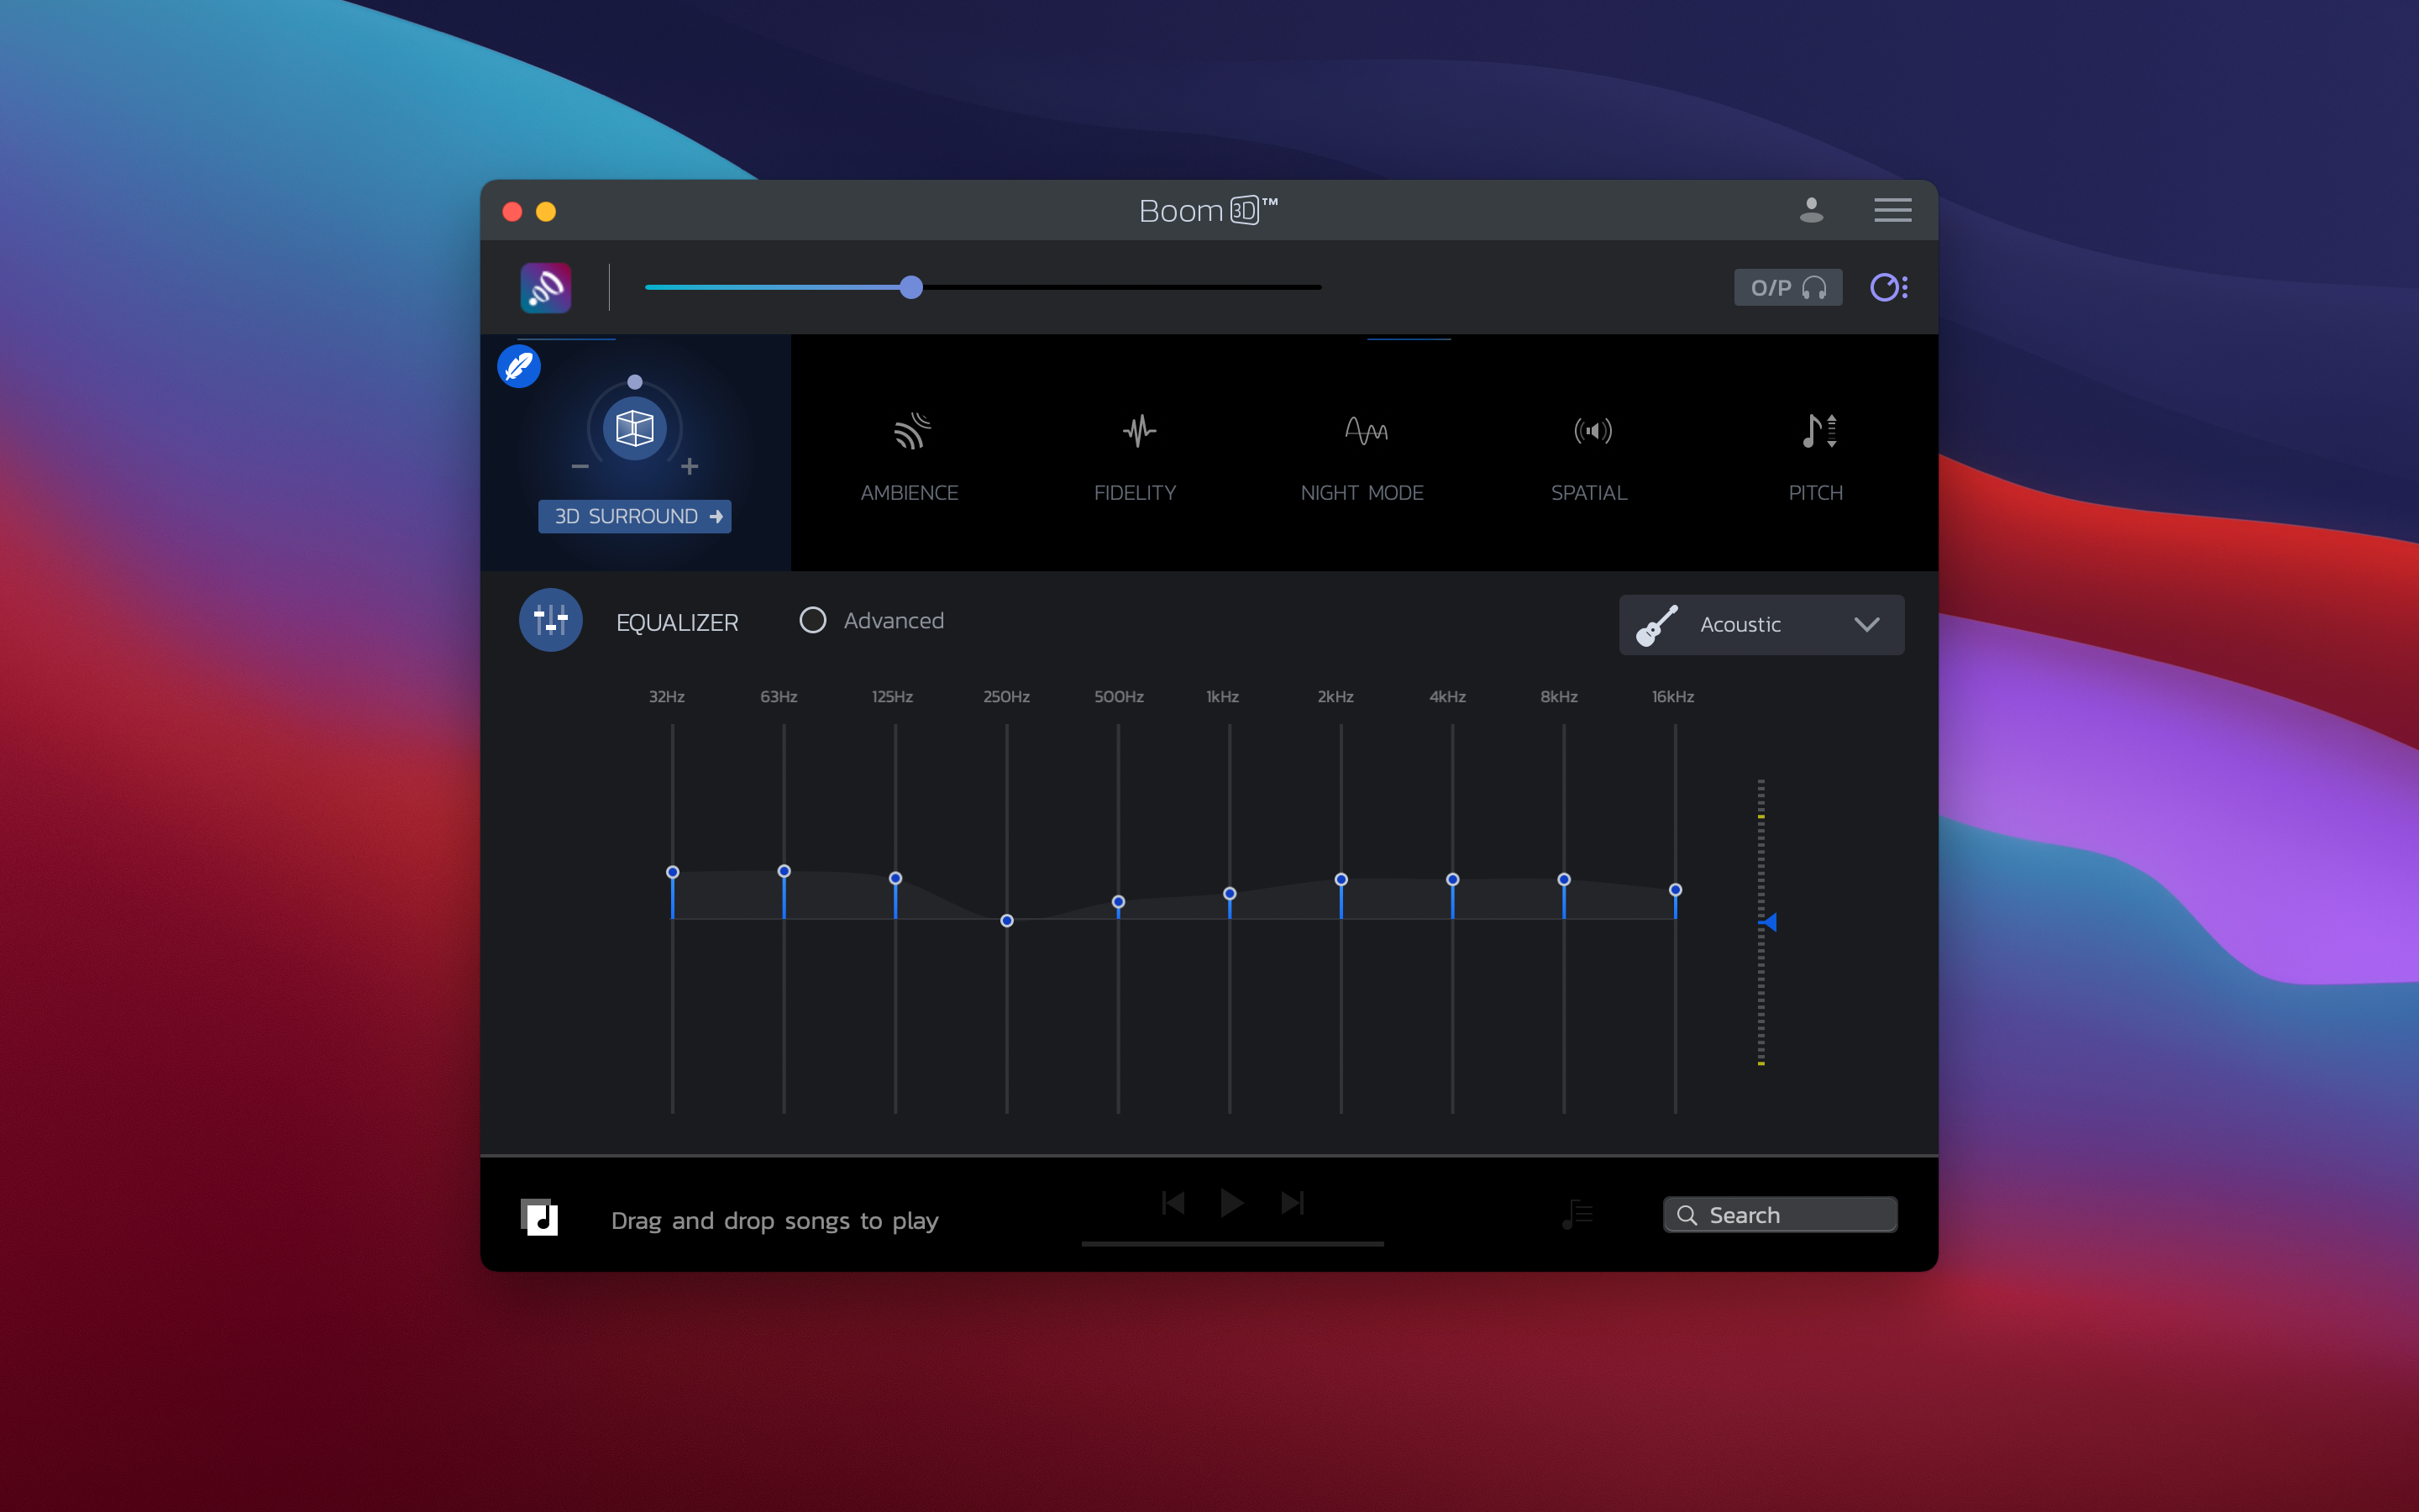
Task: Enable the Night Mode effect icon
Action: click(1366, 431)
